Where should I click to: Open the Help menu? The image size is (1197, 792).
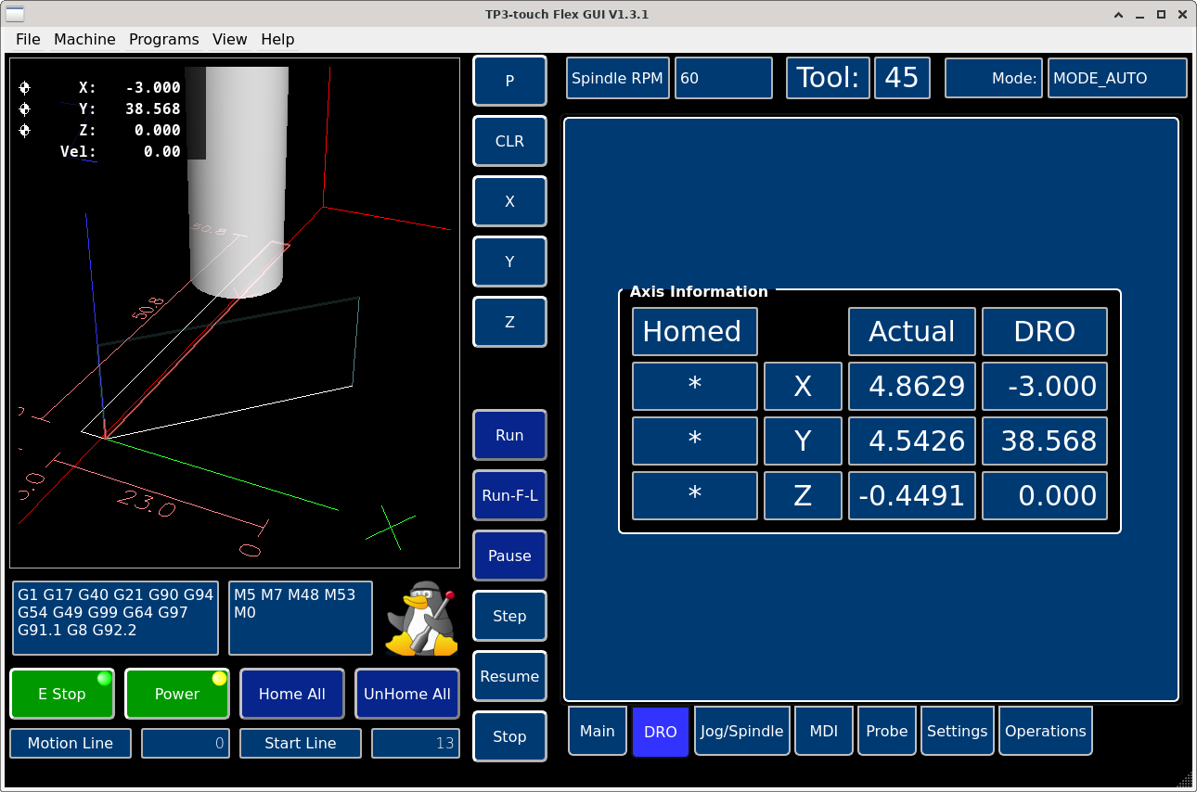pos(277,39)
